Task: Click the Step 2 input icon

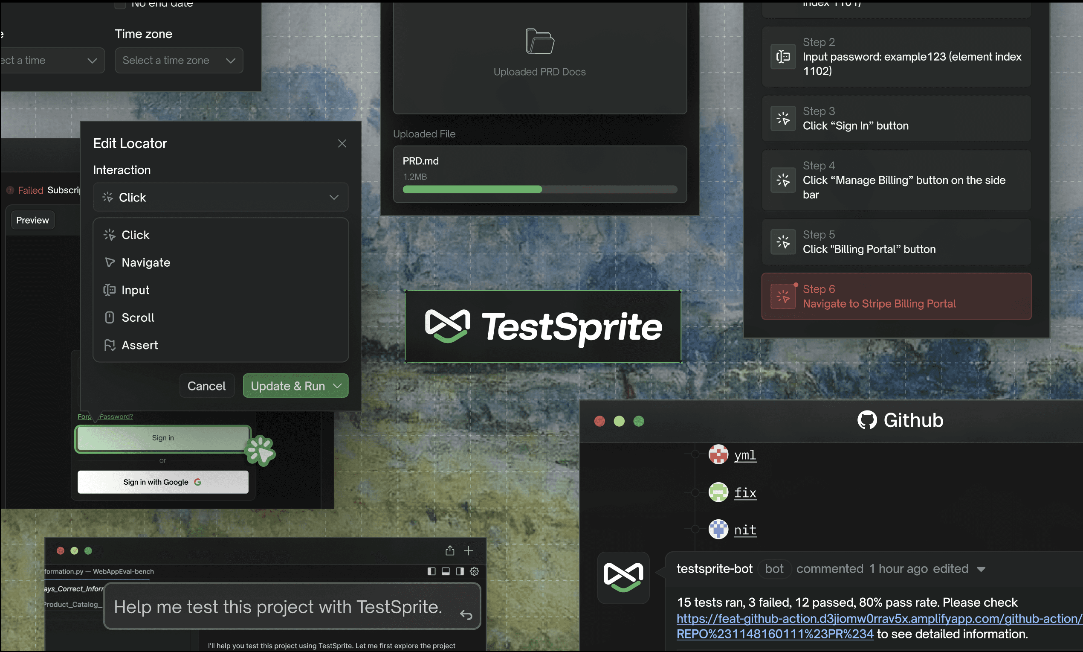Action: click(783, 57)
